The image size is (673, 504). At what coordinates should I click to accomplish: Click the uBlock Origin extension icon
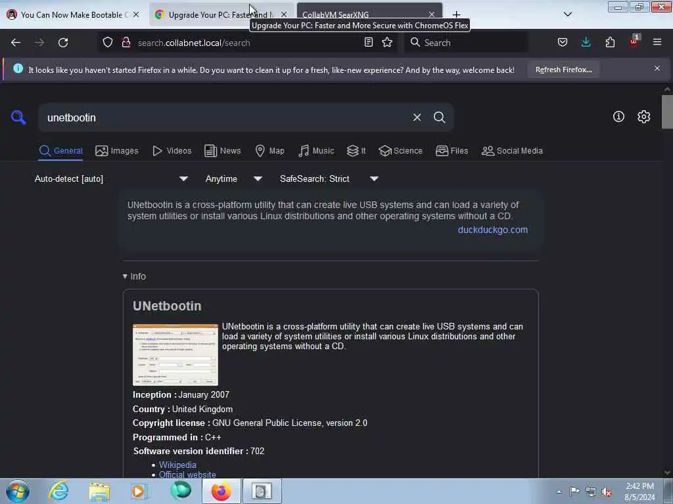click(634, 41)
